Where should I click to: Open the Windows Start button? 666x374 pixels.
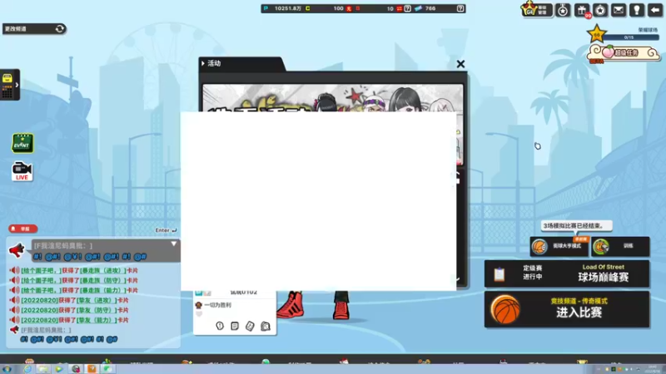(x=7, y=369)
